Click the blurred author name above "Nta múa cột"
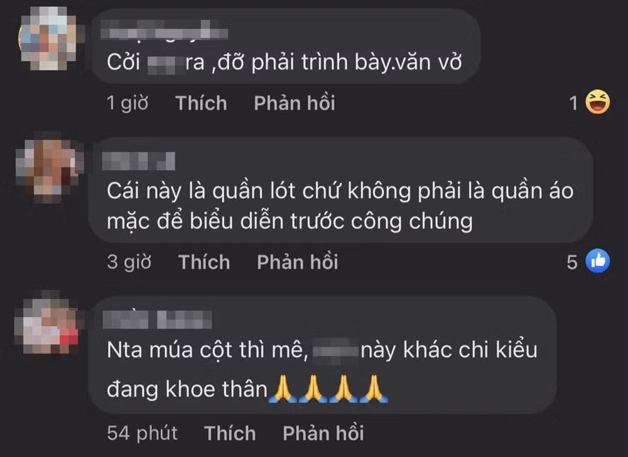 coord(157,320)
